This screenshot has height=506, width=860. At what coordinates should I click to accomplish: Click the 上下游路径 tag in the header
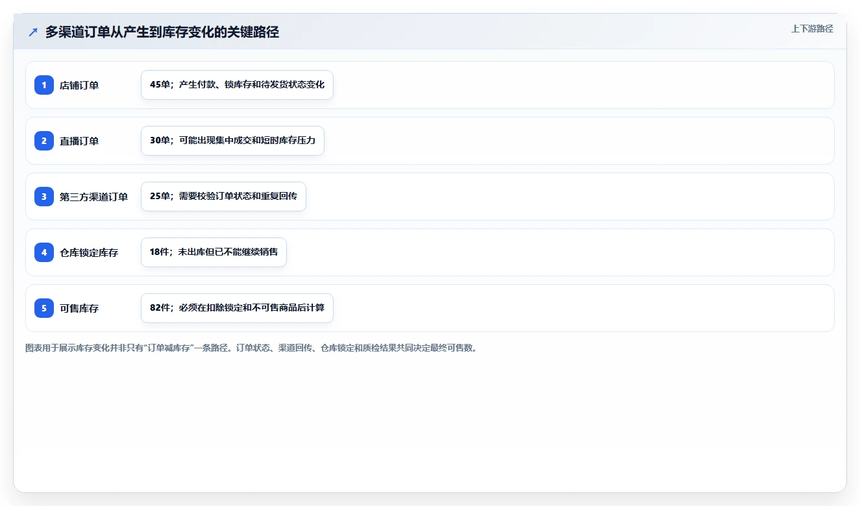812,29
